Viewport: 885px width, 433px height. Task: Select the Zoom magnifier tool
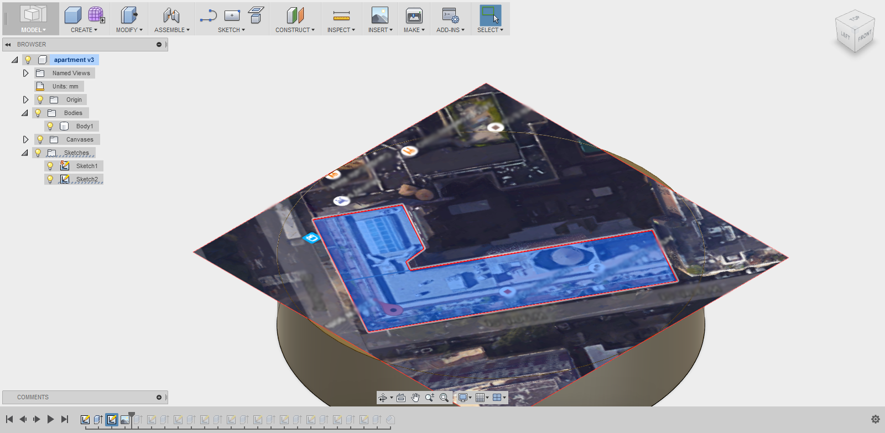(430, 398)
